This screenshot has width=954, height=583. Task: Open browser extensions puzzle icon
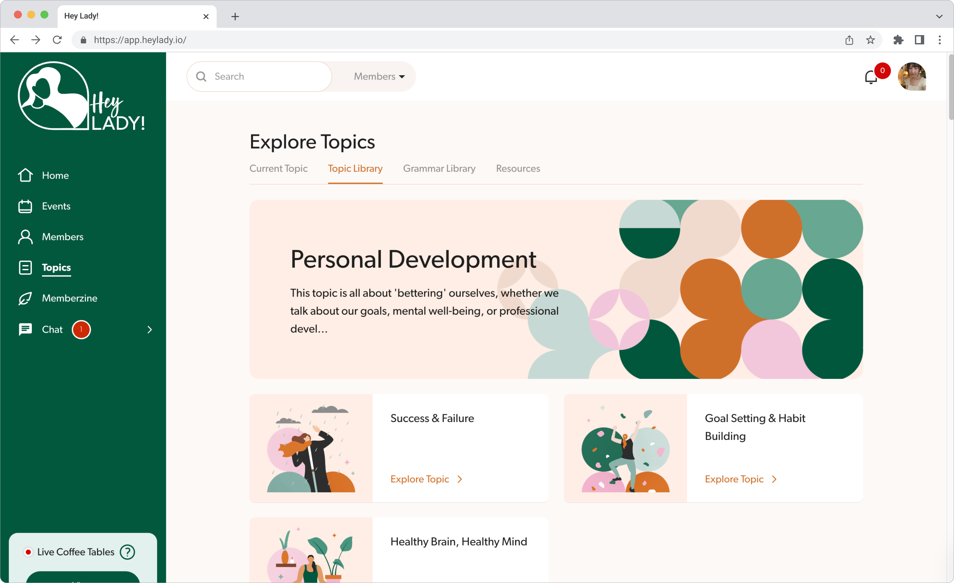[x=898, y=40]
